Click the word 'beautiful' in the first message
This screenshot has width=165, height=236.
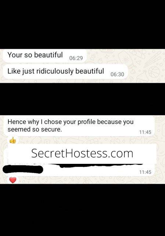point(49,55)
